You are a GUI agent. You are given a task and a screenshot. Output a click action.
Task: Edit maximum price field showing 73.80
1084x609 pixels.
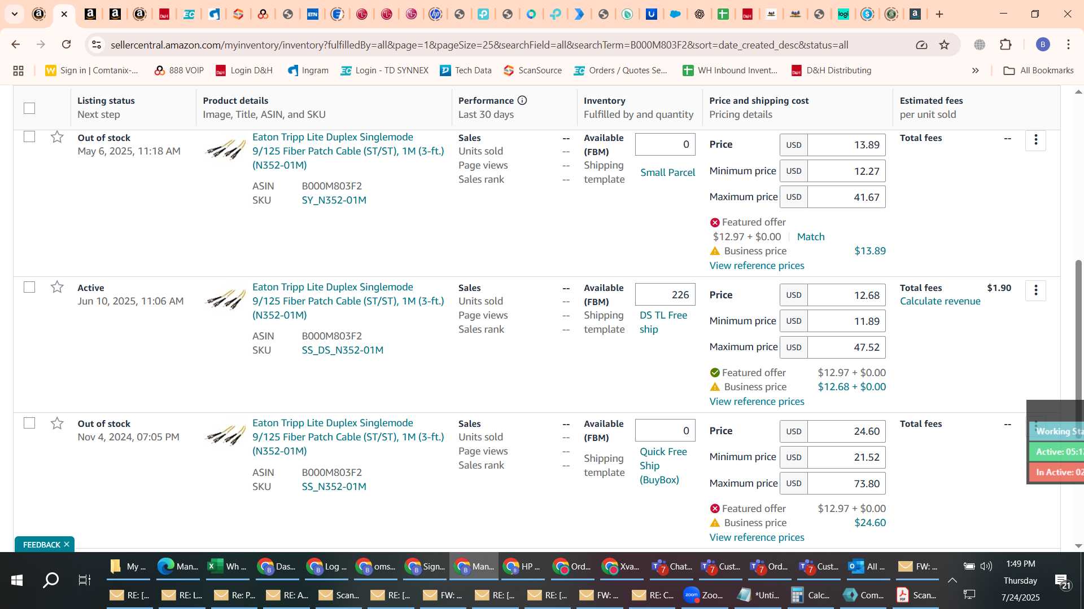point(846,483)
